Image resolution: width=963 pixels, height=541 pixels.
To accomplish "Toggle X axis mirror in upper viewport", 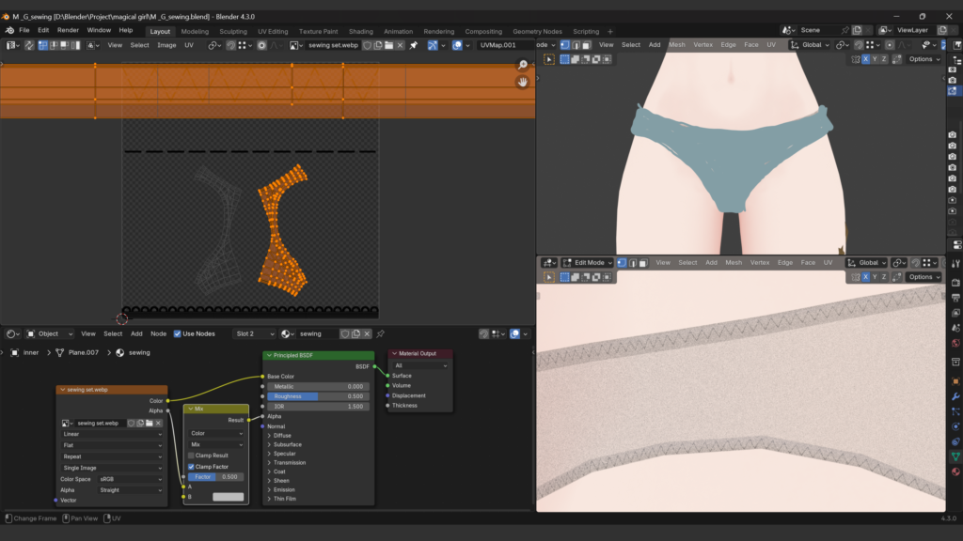I will pos(866,59).
